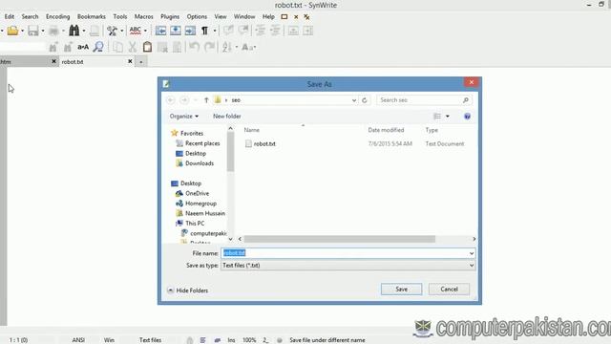Open the dropdown arrow beside the pilcrow icon
Image resolution: width=611 pixels, height=344 pixels.
214,31
